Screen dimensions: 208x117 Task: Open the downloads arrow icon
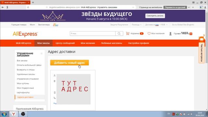205,7
